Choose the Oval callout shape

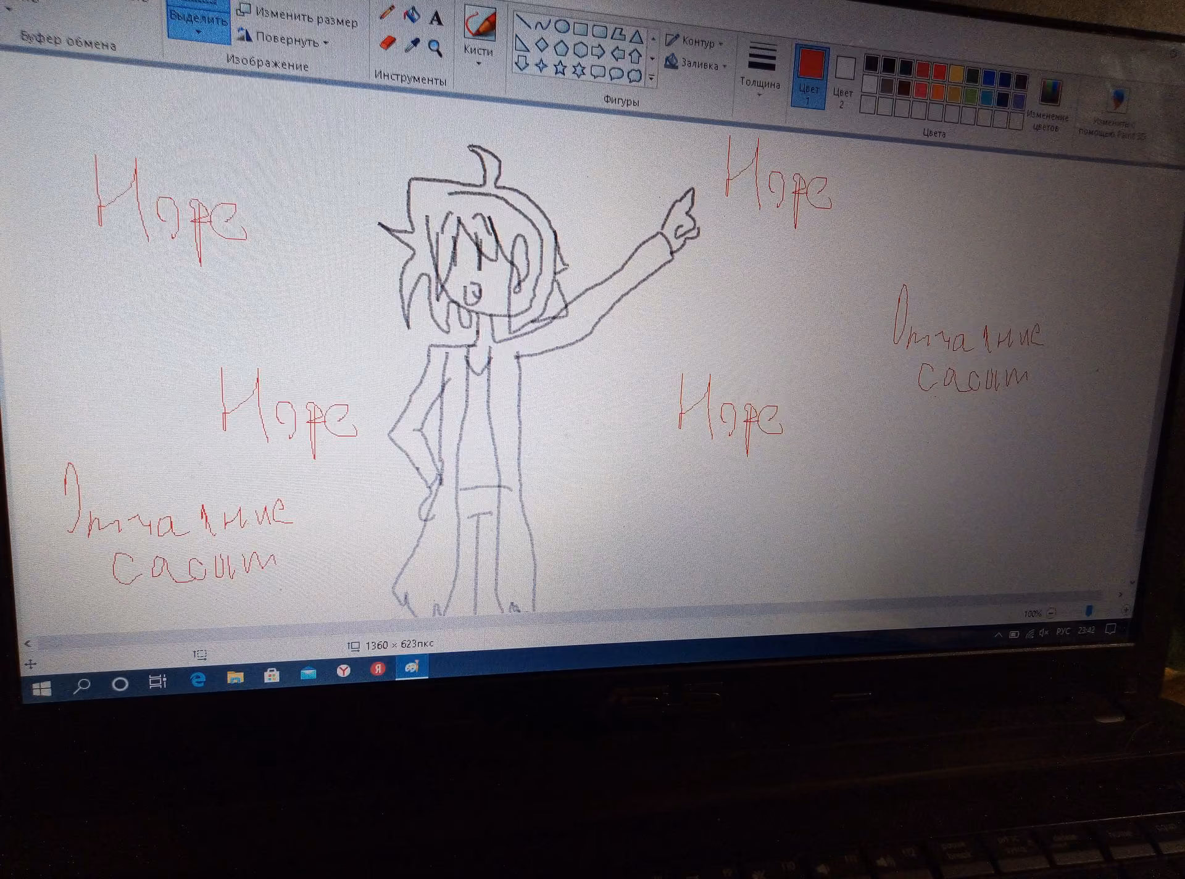click(x=616, y=74)
